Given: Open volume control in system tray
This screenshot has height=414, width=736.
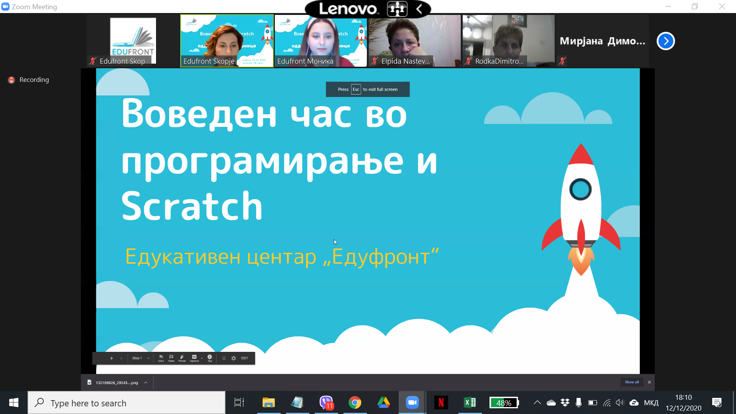Looking at the screenshot, I should (x=619, y=402).
